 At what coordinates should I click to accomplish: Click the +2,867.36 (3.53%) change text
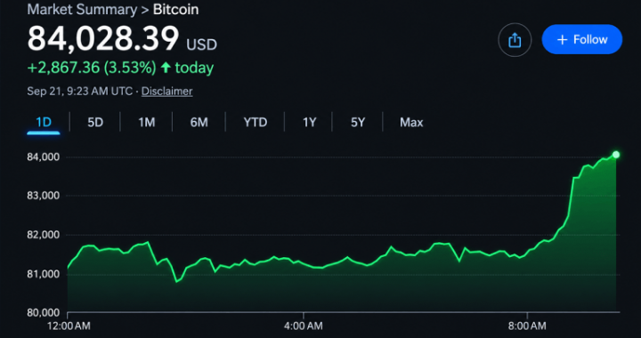(x=92, y=68)
